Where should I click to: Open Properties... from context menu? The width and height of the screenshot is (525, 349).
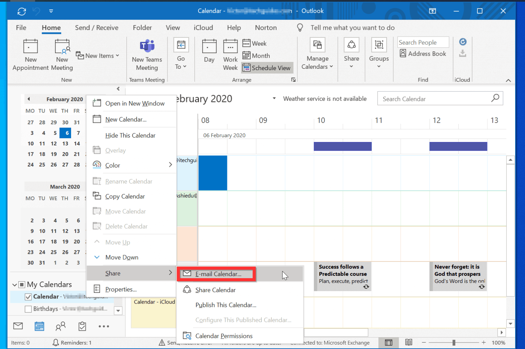[131, 289]
